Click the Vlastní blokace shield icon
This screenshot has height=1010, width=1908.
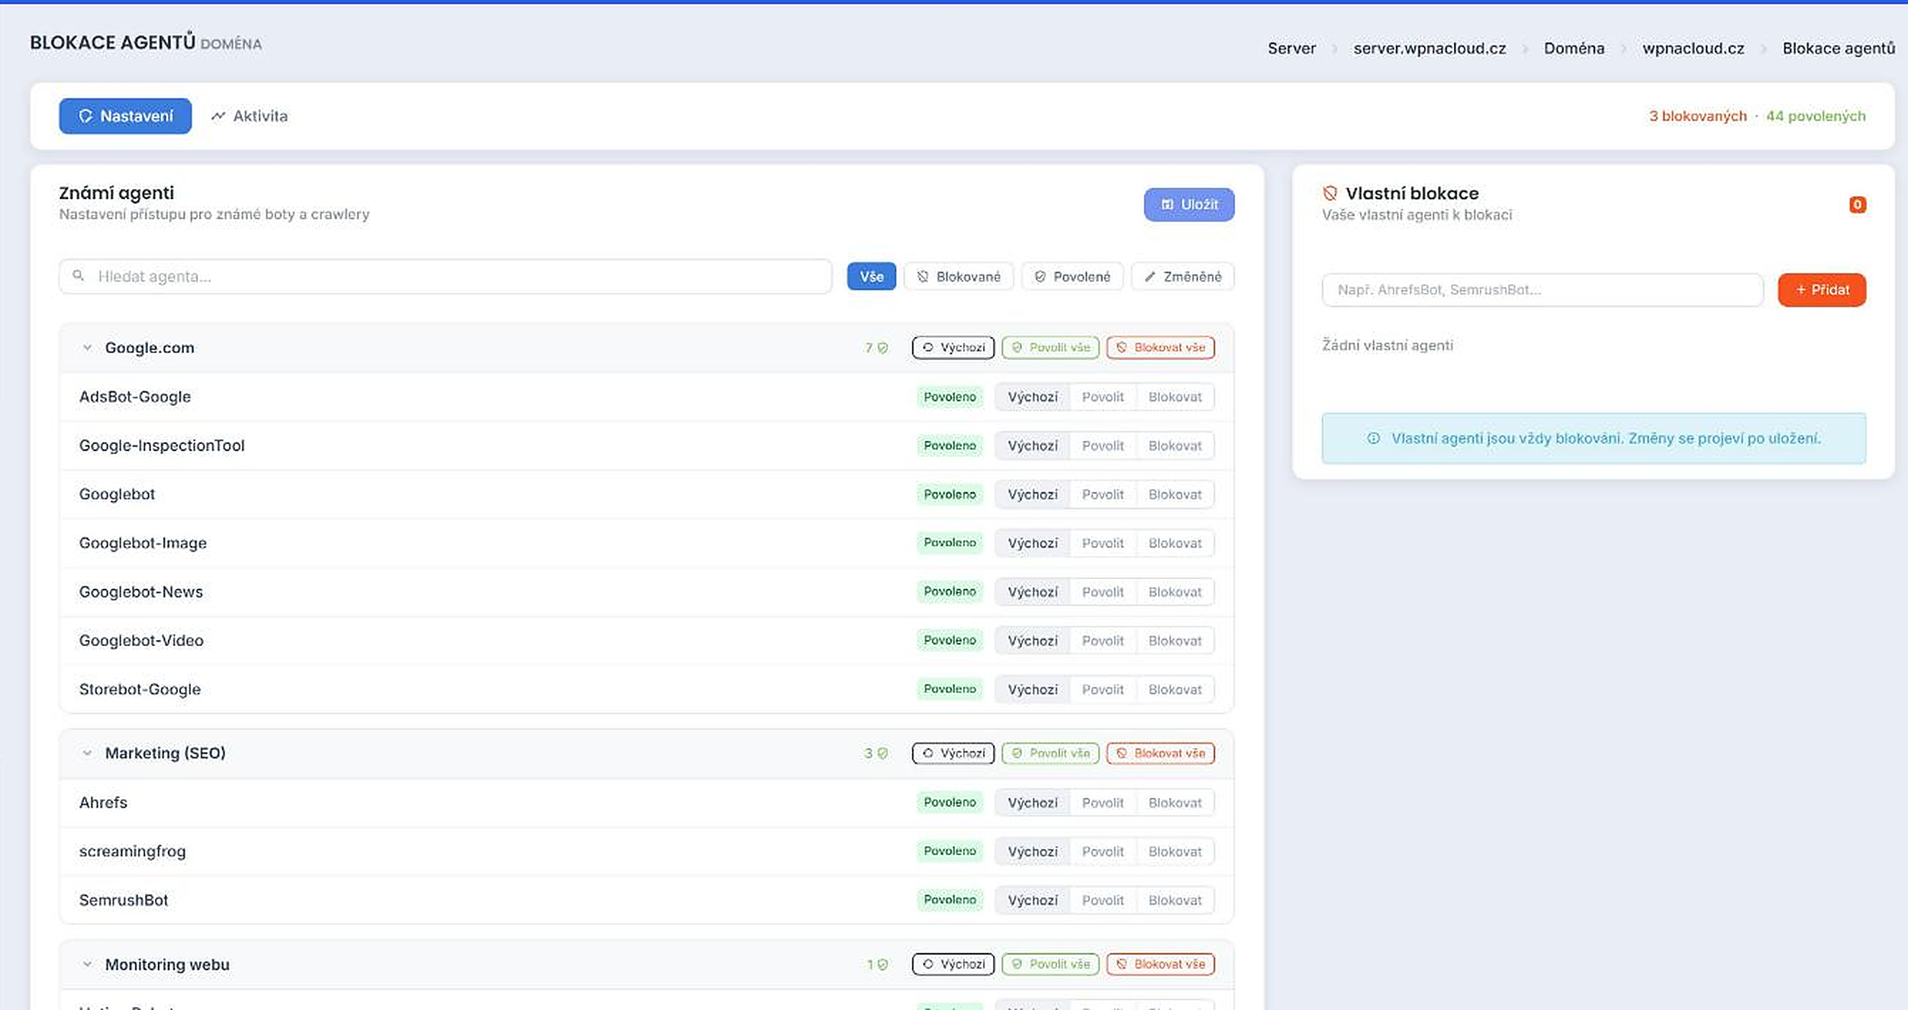[x=1330, y=193]
